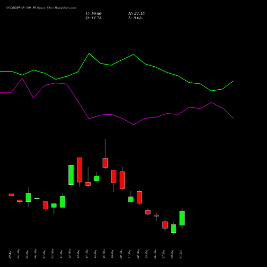Select the low value L: 9.65
Viewport: 267px width, 267px height.
coord(135,18)
